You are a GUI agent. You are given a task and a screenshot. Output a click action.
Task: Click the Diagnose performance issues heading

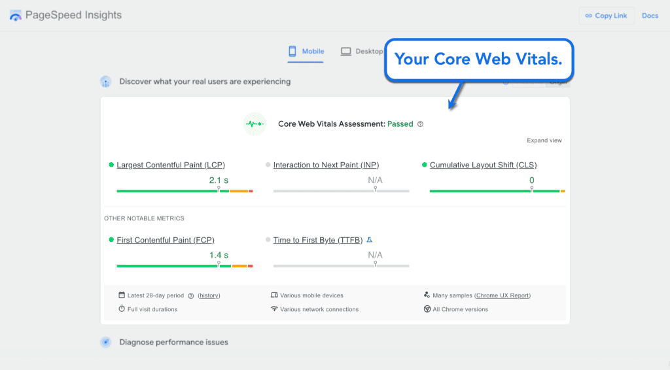point(173,343)
